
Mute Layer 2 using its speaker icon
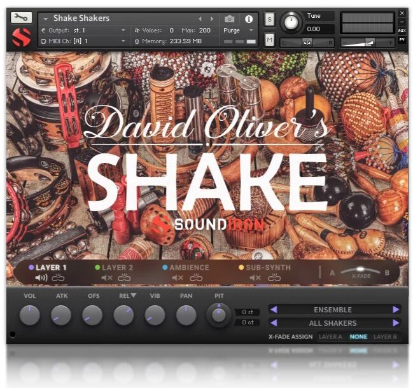pyautogui.click(x=107, y=278)
